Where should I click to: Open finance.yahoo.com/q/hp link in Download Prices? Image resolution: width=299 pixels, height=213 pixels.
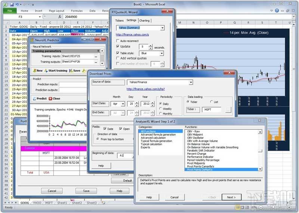tap(146, 89)
